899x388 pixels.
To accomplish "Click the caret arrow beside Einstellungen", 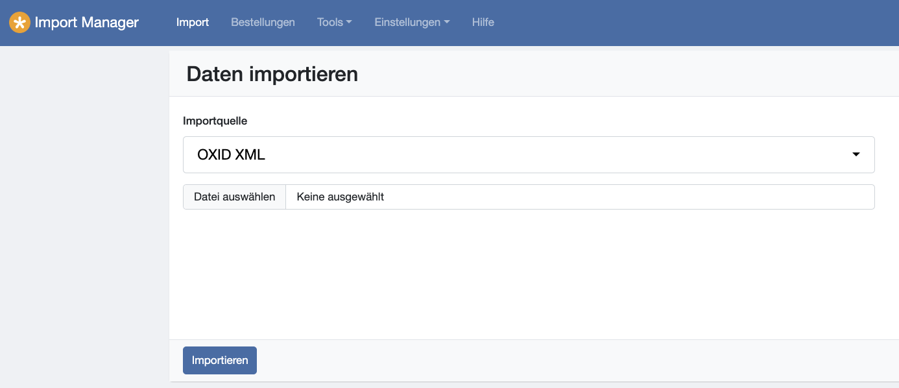I will point(447,23).
